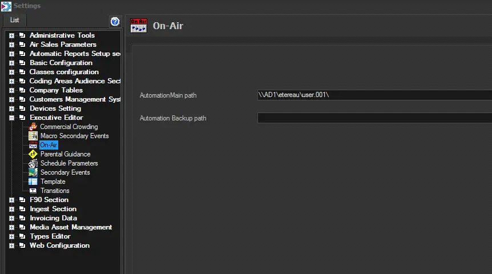Select the Devices Setting entry
The image size is (492, 274).
click(55, 108)
